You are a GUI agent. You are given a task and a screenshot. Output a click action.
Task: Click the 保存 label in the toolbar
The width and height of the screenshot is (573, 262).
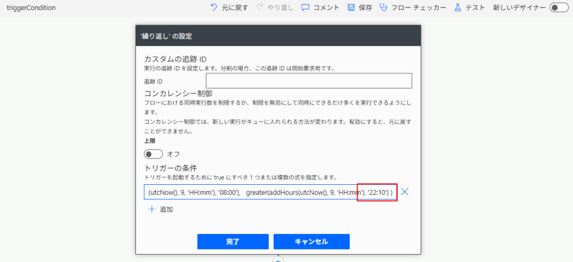click(365, 8)
